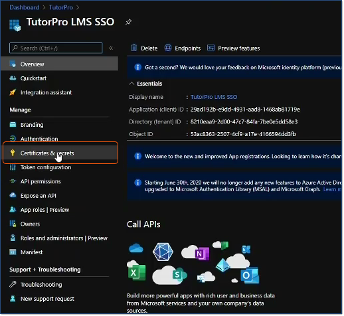Collapse the Essentials section

point(132,84)
